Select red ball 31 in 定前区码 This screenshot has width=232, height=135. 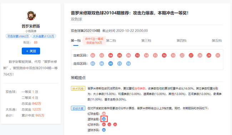pos(218,55)
